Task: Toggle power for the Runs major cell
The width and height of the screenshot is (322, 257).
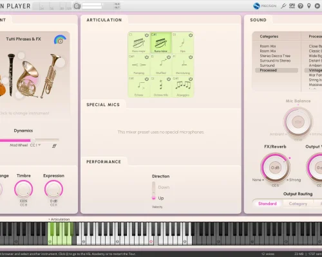Action: coord(147,35)
